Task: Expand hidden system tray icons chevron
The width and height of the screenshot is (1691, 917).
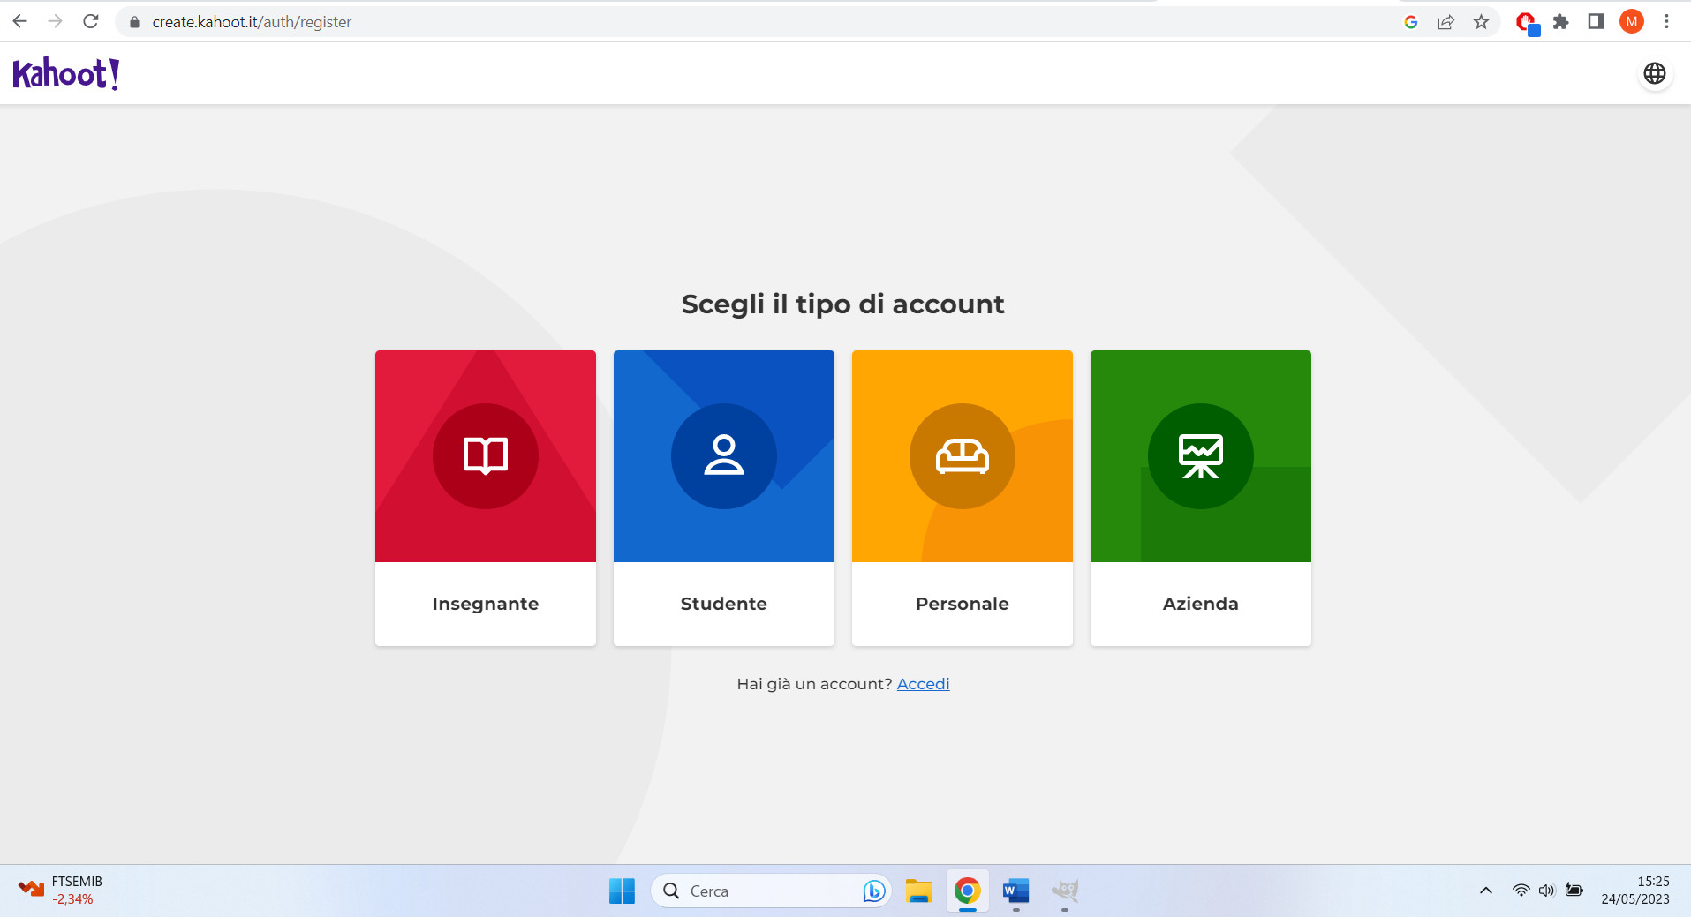Action: tap(1486, 891)
